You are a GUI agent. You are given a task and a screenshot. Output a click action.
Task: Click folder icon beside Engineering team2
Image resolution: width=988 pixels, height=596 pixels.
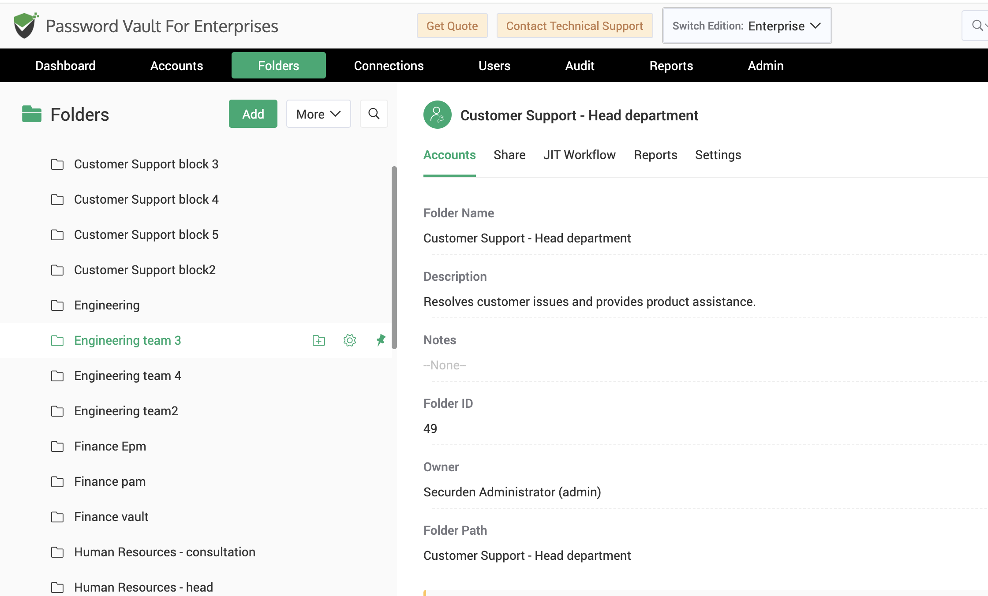(57, 411)
